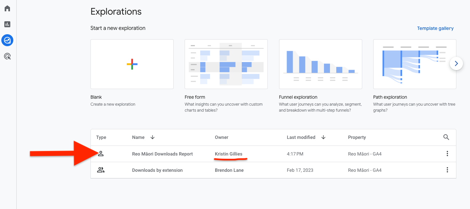This screenshot has height=209, width=470.
Task: Click the search icon in the explorations table
Action: [x=446, y=137]
